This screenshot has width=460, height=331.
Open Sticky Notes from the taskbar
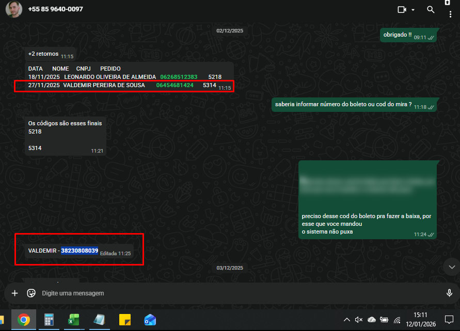pyautogui.click(x=124, y=320)
